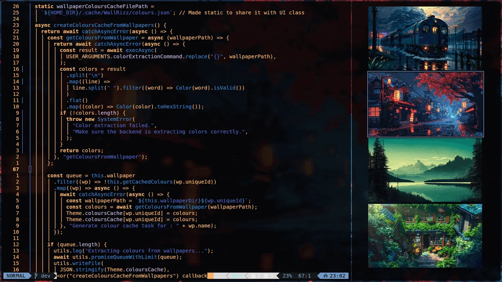This screenshot has height=282, width=502.
Task: Click the Color(color).toHexString() map line
Action: [x=135, y=107]
